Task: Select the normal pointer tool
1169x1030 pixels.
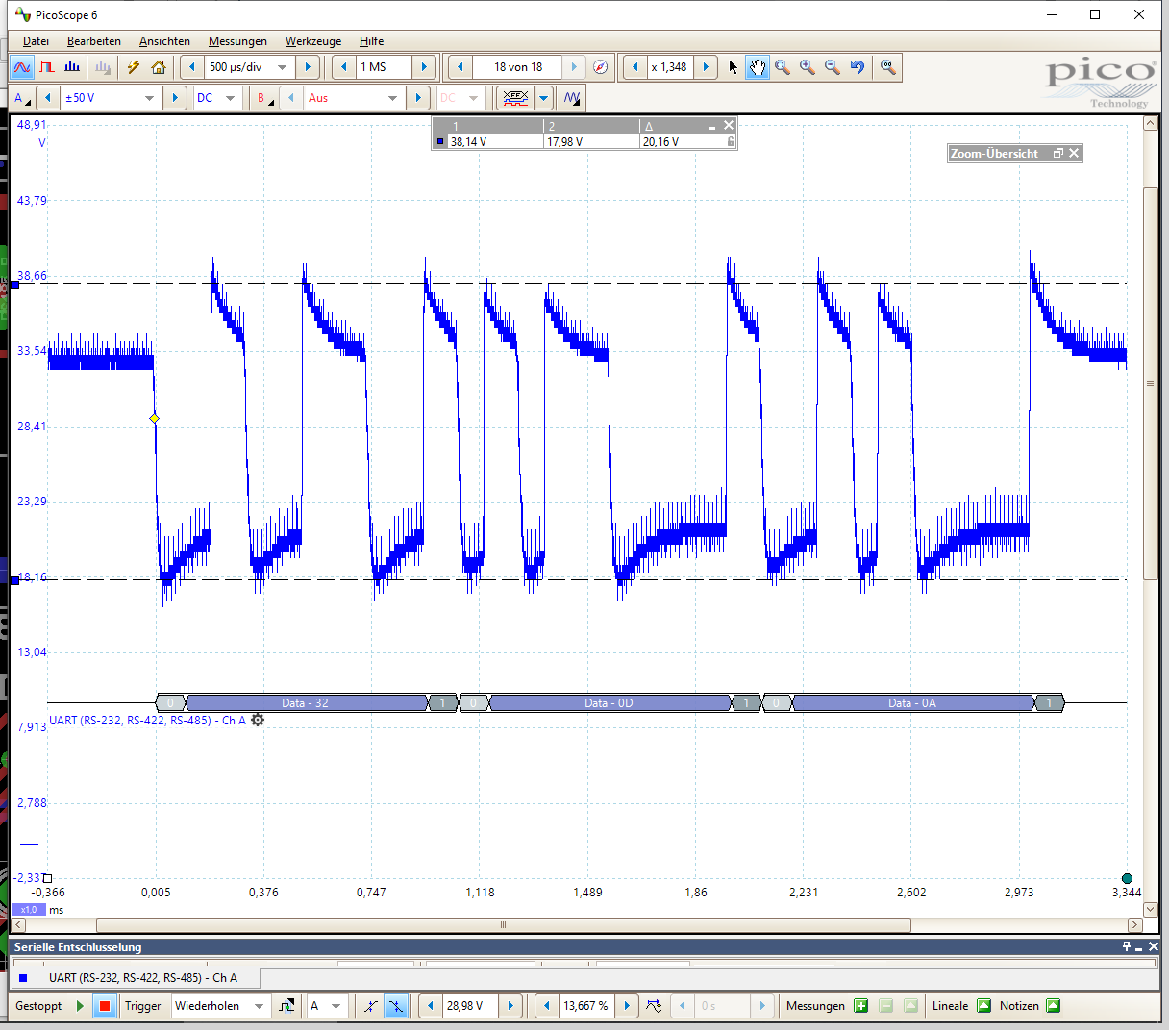Action: pos(734,67)
